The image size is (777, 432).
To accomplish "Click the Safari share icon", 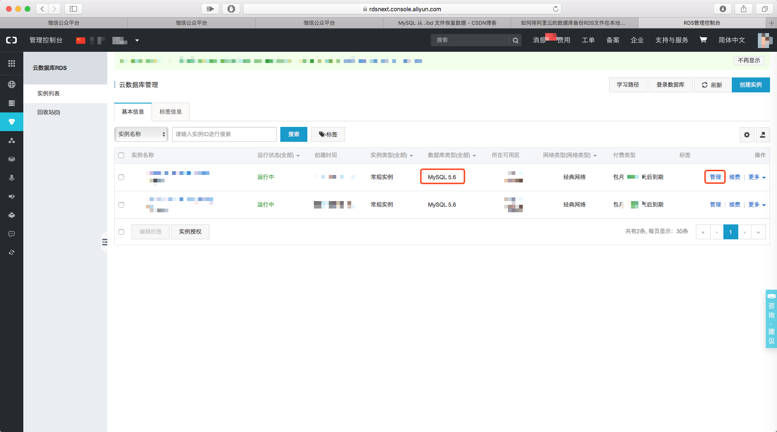I will (x=744, y=9).
